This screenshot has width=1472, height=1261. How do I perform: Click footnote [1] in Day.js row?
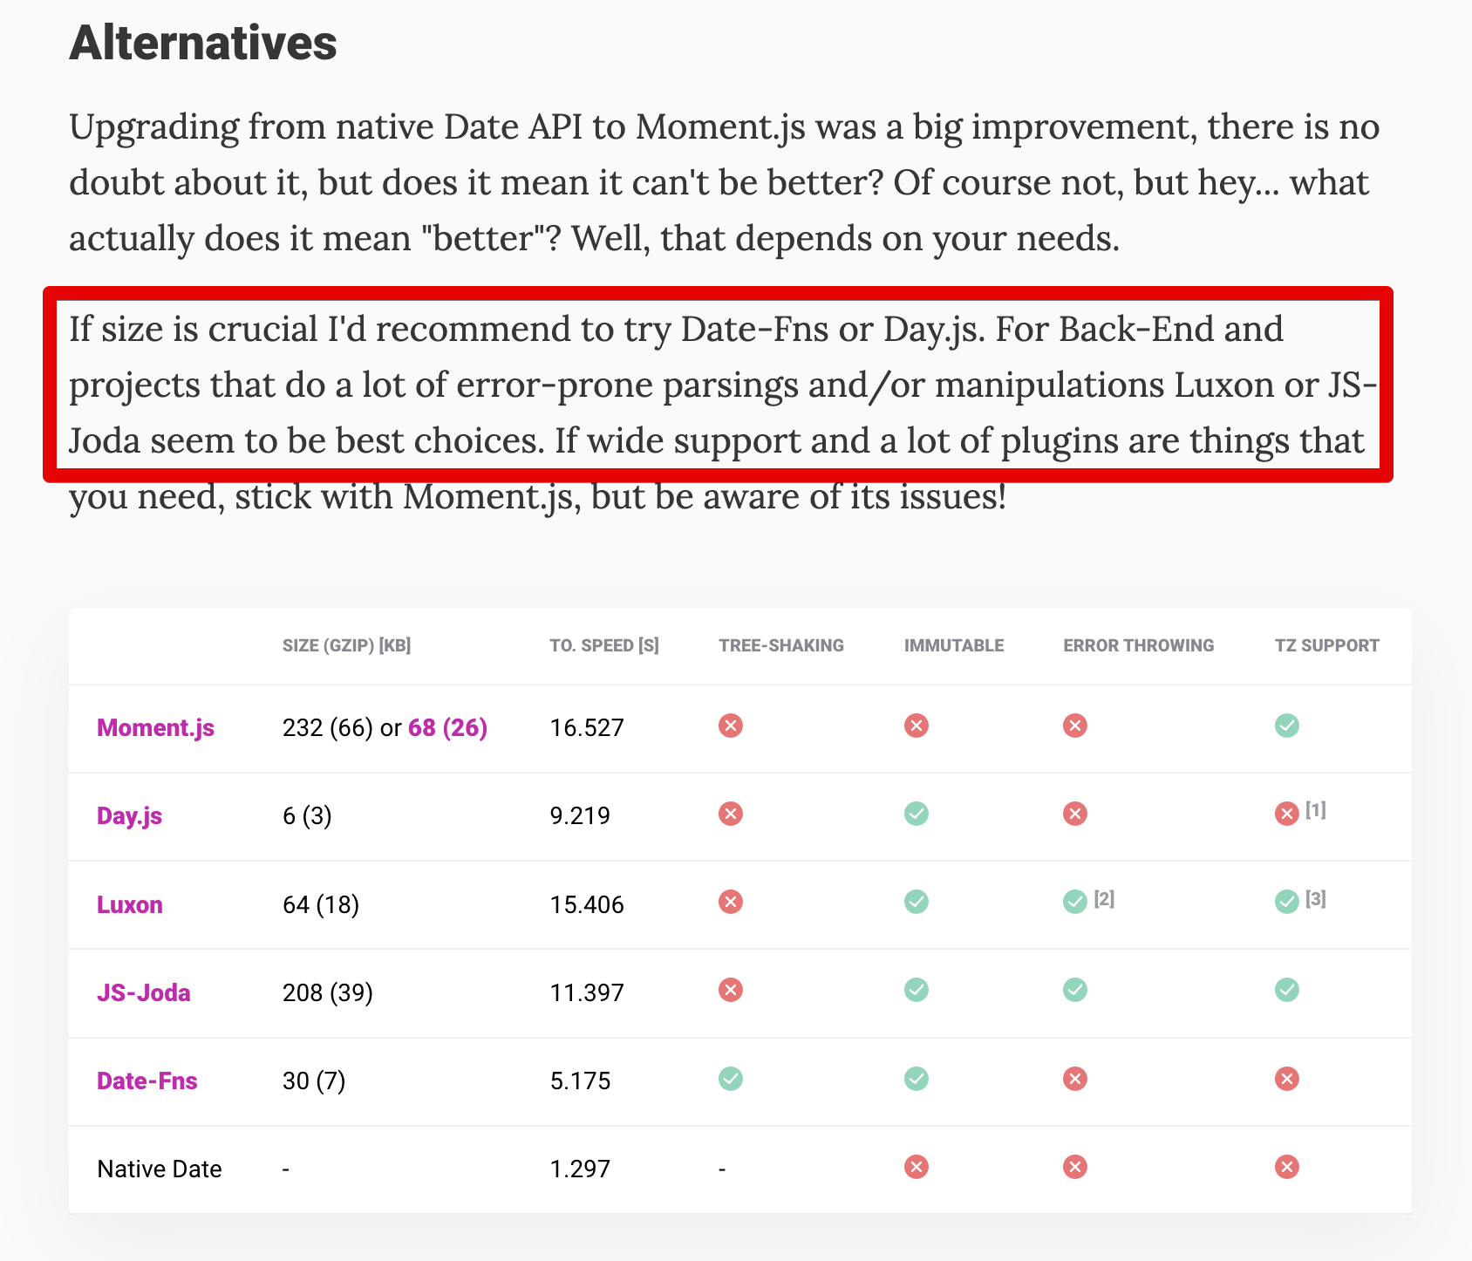(x=1316, y=810)
